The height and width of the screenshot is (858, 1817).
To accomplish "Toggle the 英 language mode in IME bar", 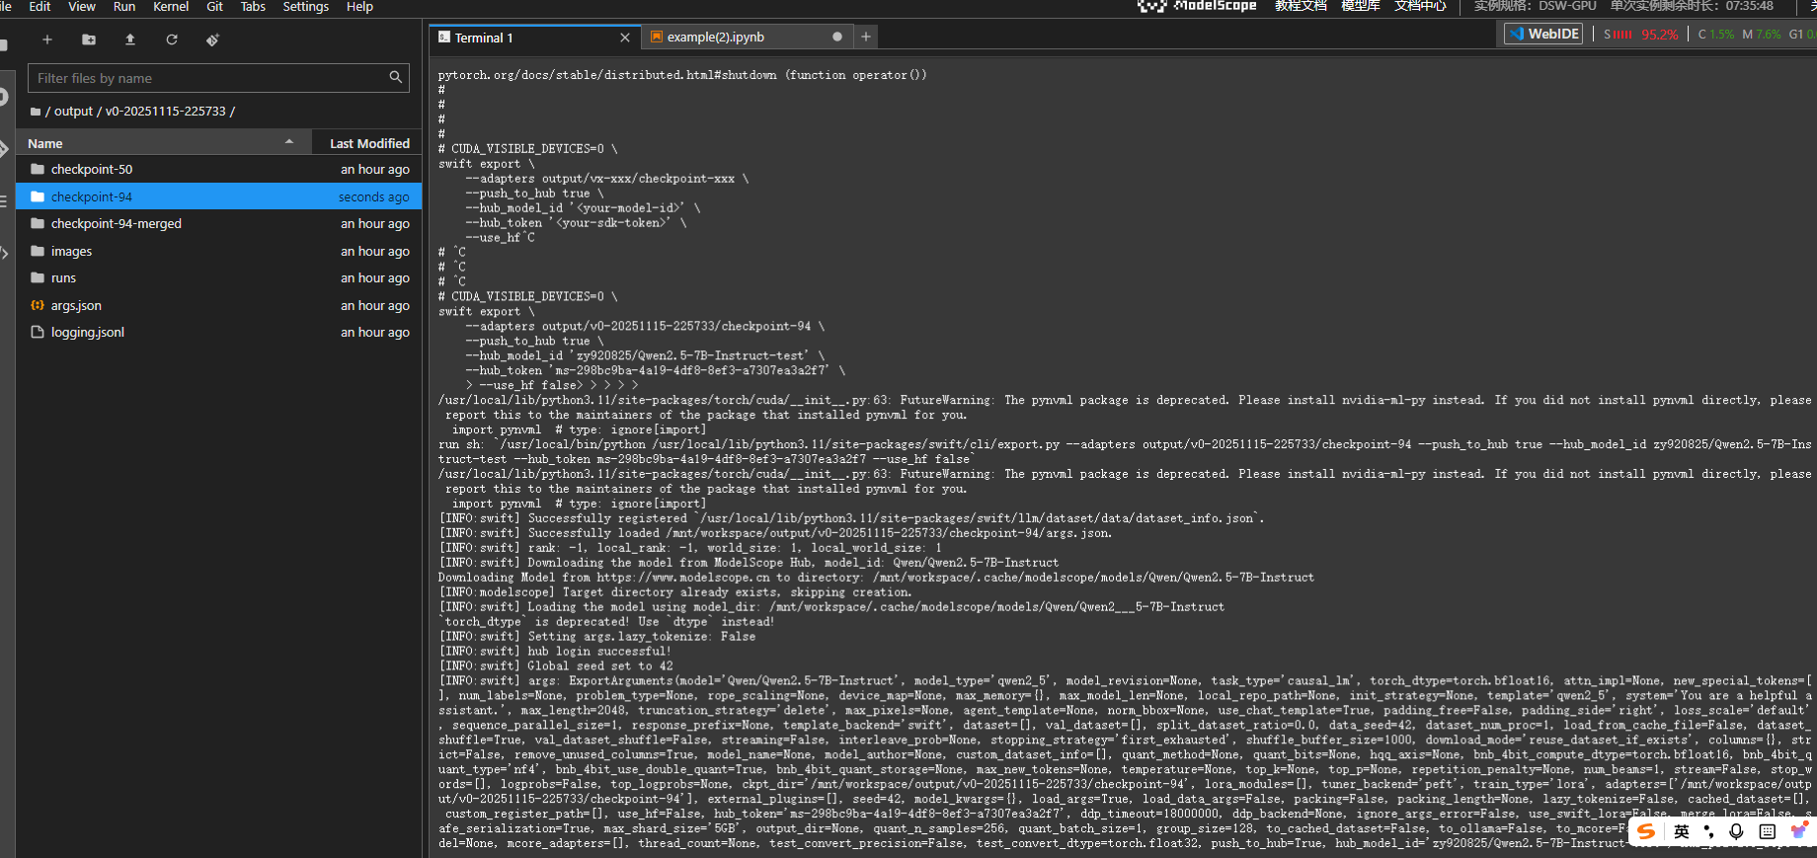I will pos(1682,831).
